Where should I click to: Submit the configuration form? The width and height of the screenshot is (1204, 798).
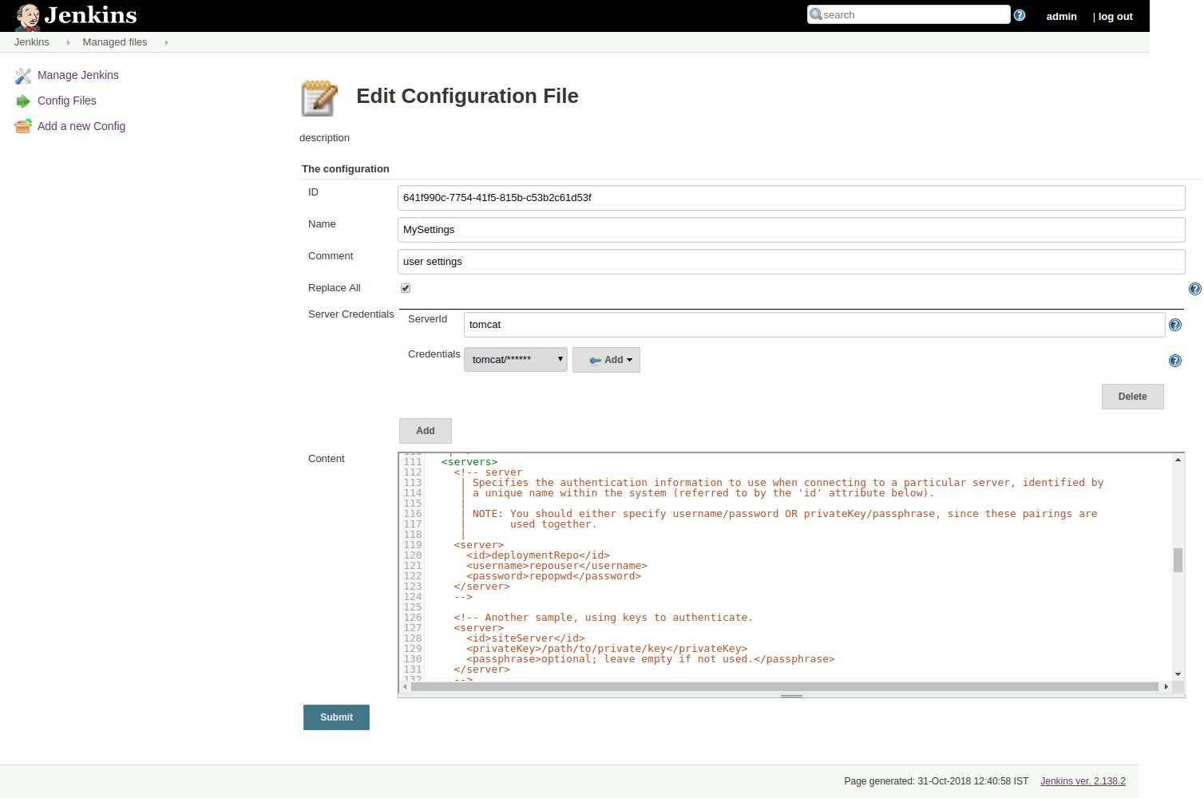coord(335,717)
